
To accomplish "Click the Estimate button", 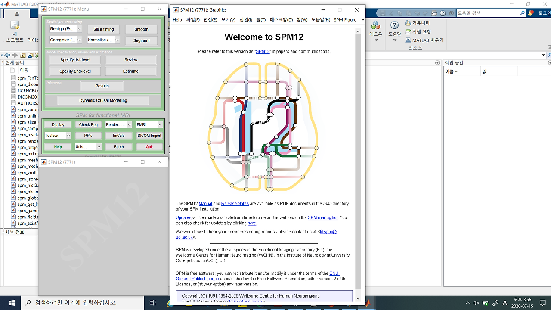I will click(131, 71).
